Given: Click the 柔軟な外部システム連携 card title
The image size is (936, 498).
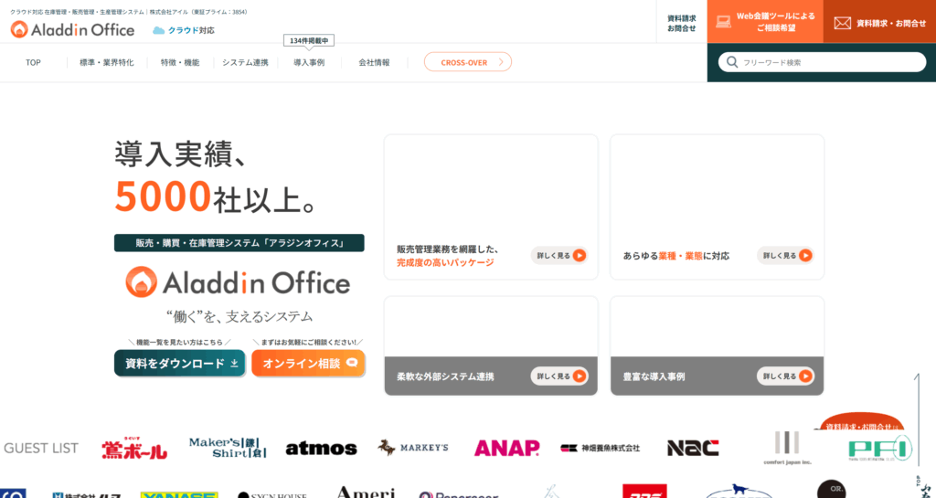Looking at the screenshot, I should (445, 377).
